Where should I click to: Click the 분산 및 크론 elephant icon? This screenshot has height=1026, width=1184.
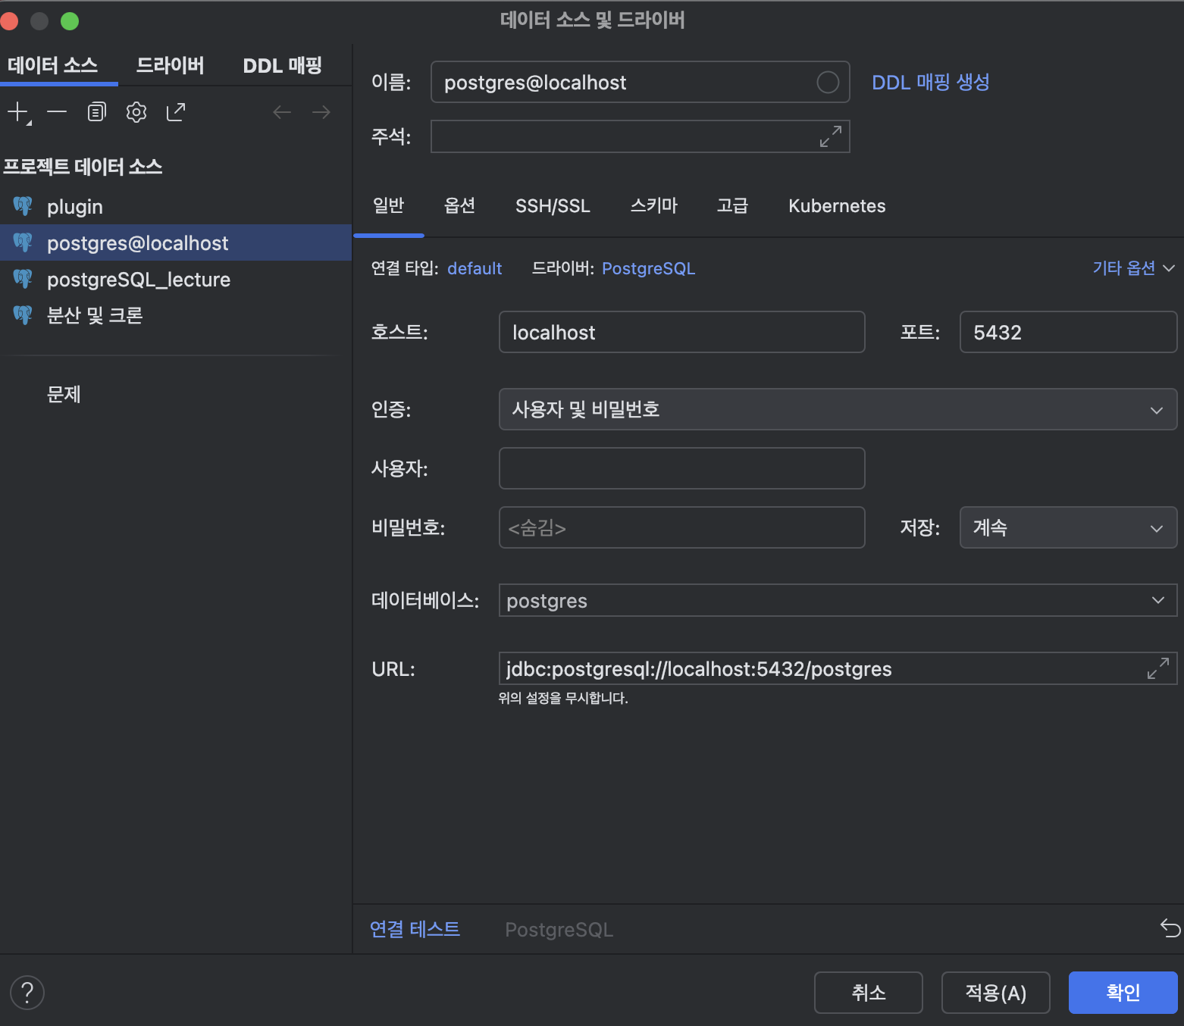(x=23, y=314)
